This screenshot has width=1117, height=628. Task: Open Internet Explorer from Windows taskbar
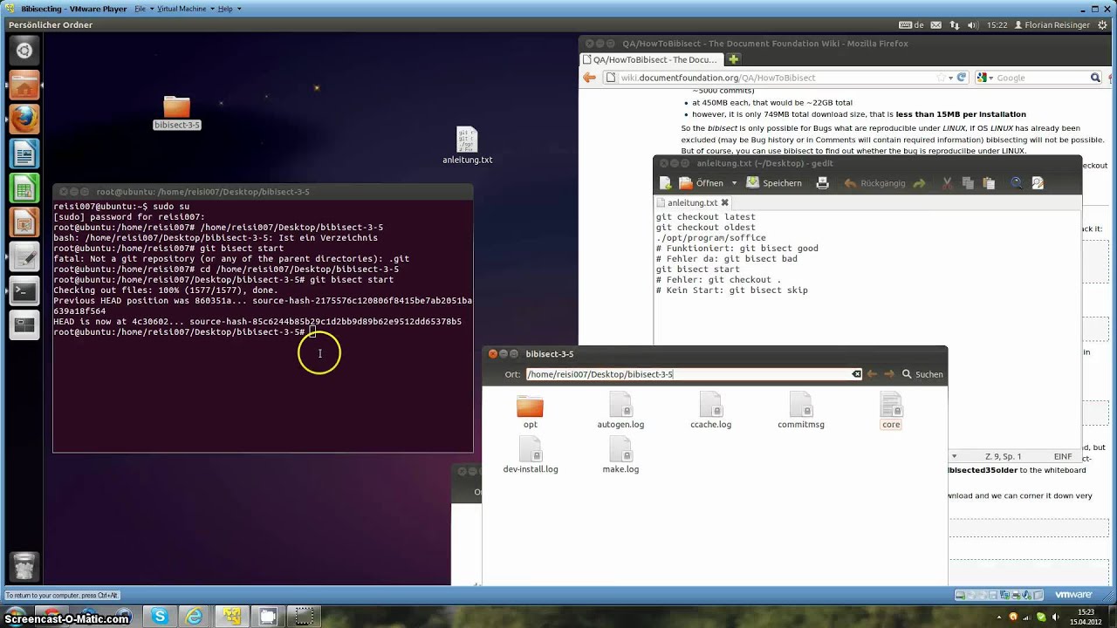194,617
